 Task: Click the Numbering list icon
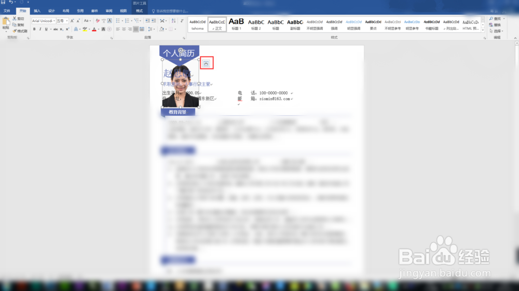click(x=127, y=21)
